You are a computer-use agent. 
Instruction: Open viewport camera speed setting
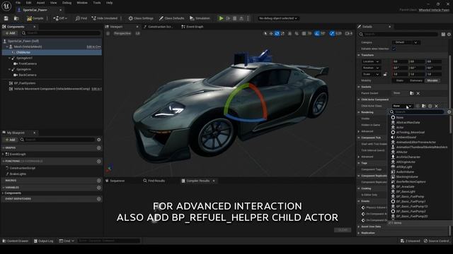349,34
